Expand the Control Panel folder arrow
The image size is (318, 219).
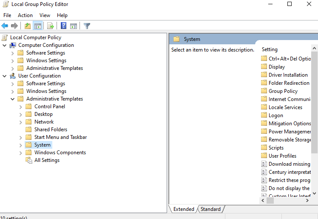[21, 107]
